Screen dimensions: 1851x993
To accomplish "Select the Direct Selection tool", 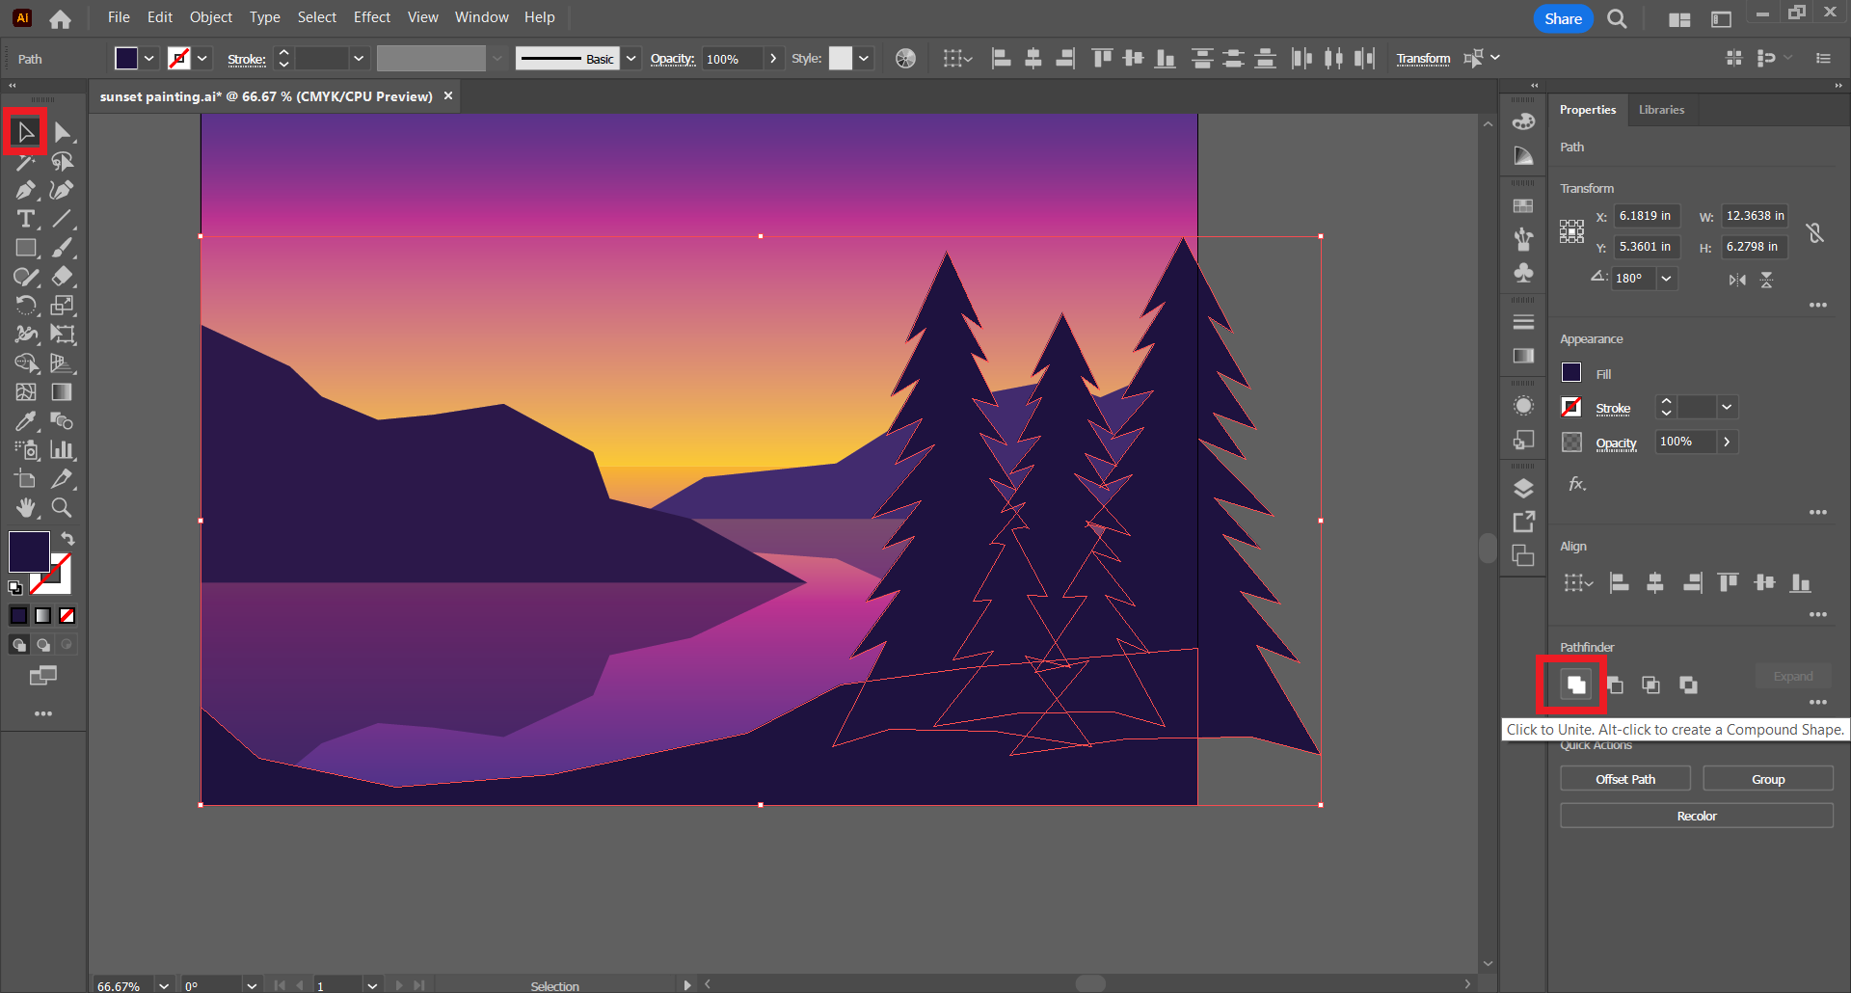I will coord(63,132).
